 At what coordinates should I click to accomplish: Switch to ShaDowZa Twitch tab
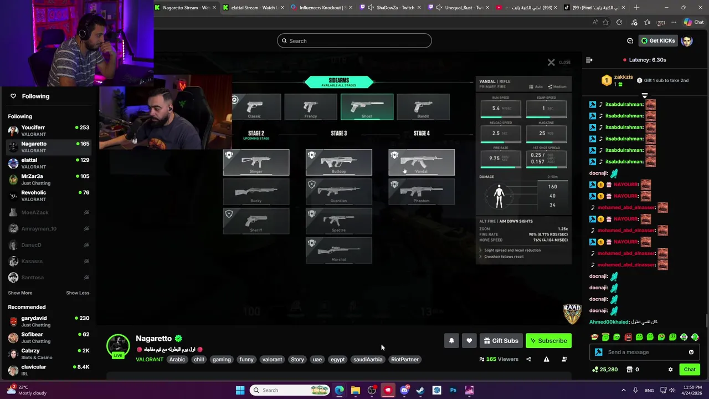point(391,8)
